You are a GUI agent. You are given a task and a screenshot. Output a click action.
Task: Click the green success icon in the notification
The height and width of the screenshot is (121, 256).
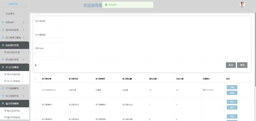[x=106, y=5]
